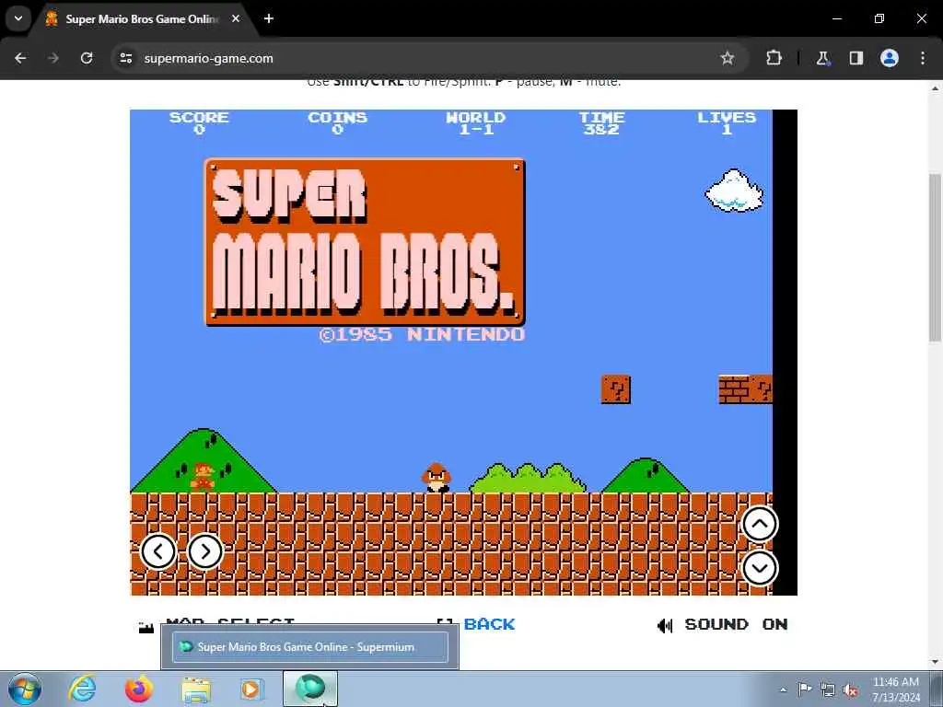Tap the on-screen up jump control
Image resolution: width=943 pixels, height=707 pixels.
pos(760,524)
